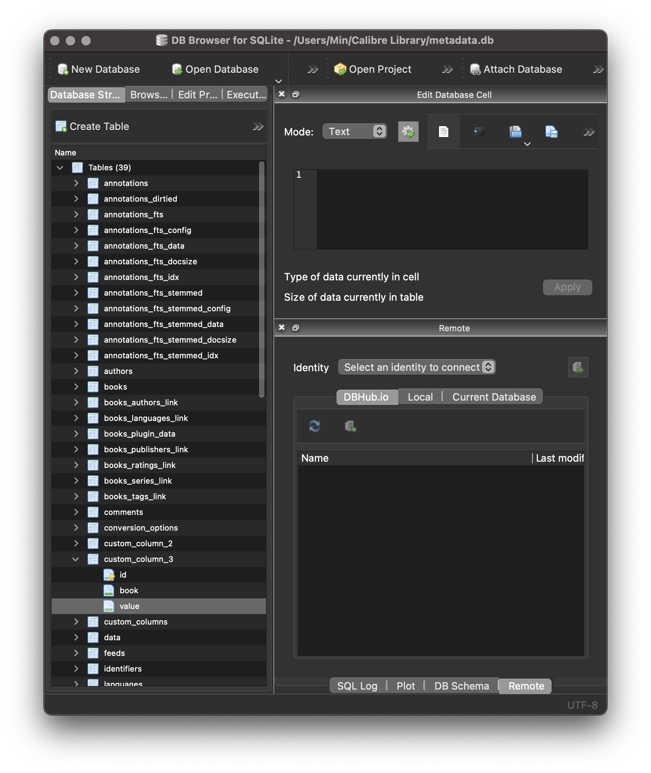The height and width of the screenshot is (773, 651).
Task: Click the set as NULL document icon
Action: click(x=443, y=132)
